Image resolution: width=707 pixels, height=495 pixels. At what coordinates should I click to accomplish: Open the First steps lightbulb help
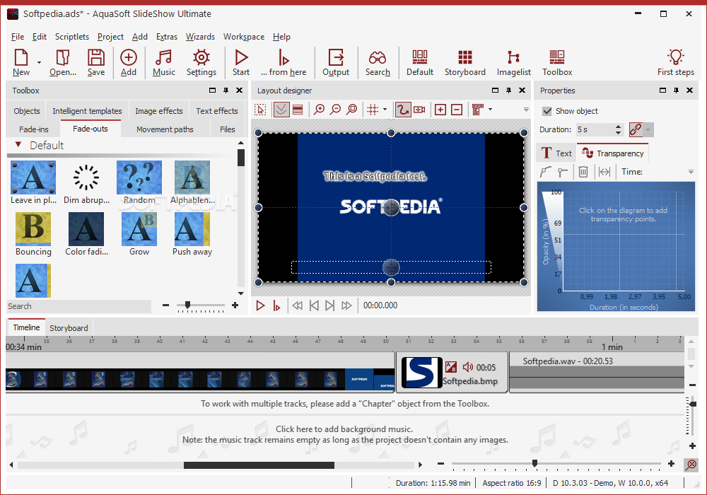point(675,63)
